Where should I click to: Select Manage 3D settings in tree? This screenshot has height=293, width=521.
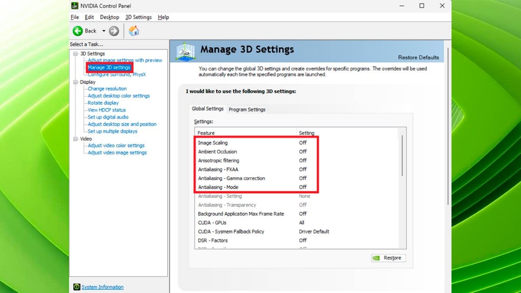[x=109, y=67]
